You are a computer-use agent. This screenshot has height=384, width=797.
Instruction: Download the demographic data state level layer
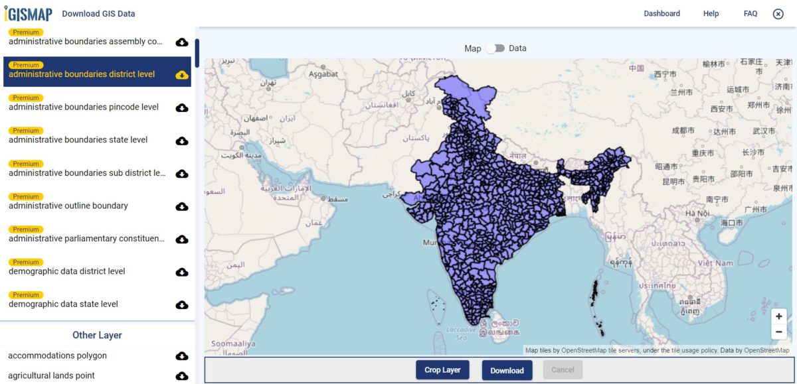tap(182, 304)
